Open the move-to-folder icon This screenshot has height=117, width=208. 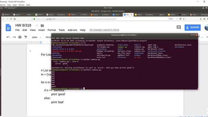tap(42, 25)
